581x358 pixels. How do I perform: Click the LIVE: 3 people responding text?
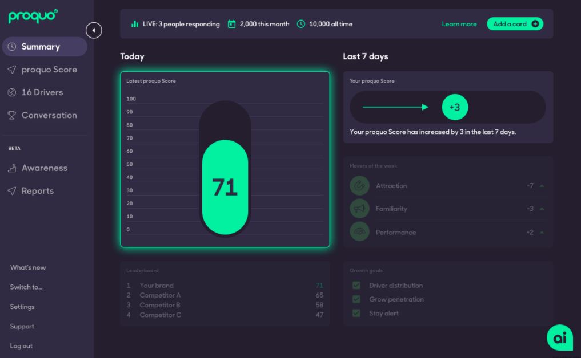181,24
